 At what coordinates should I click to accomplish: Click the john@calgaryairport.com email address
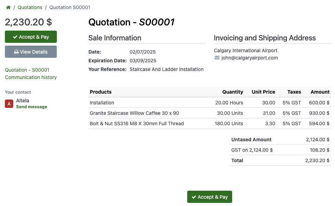pos(250,58)
